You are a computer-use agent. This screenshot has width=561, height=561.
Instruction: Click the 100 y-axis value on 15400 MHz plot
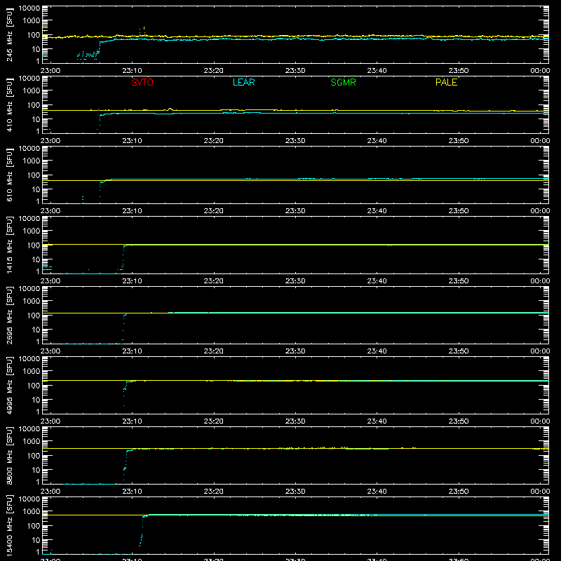tap(34, 526)
